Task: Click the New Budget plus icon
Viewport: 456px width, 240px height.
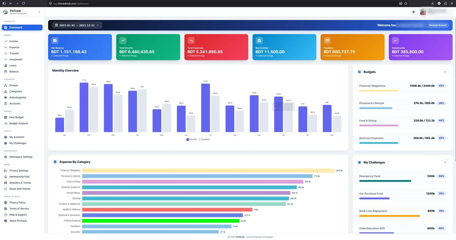Action: click(x=6, y=117)
